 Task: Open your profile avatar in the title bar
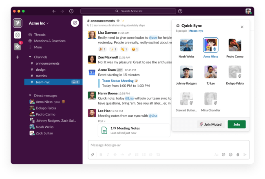pos(248,11)
